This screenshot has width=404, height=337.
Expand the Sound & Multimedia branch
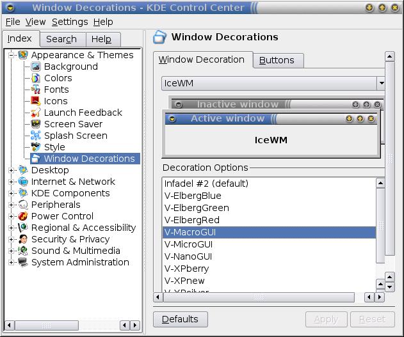tap(11, 251)
